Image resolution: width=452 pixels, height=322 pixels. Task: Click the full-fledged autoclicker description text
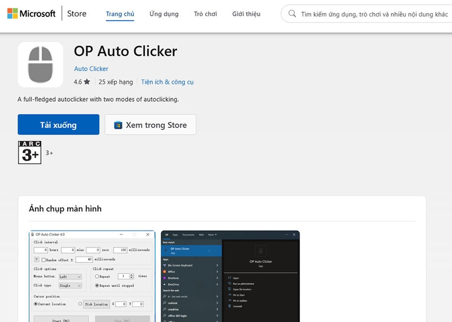98,99
